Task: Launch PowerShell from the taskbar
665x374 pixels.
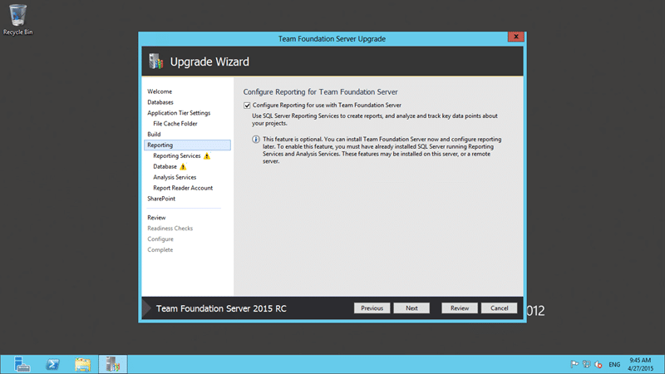Action: click(52, 364)
